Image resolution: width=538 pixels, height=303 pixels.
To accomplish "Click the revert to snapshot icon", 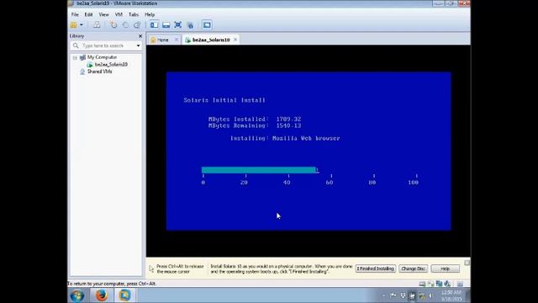I will pyautogui.click(x=125, y=24).
